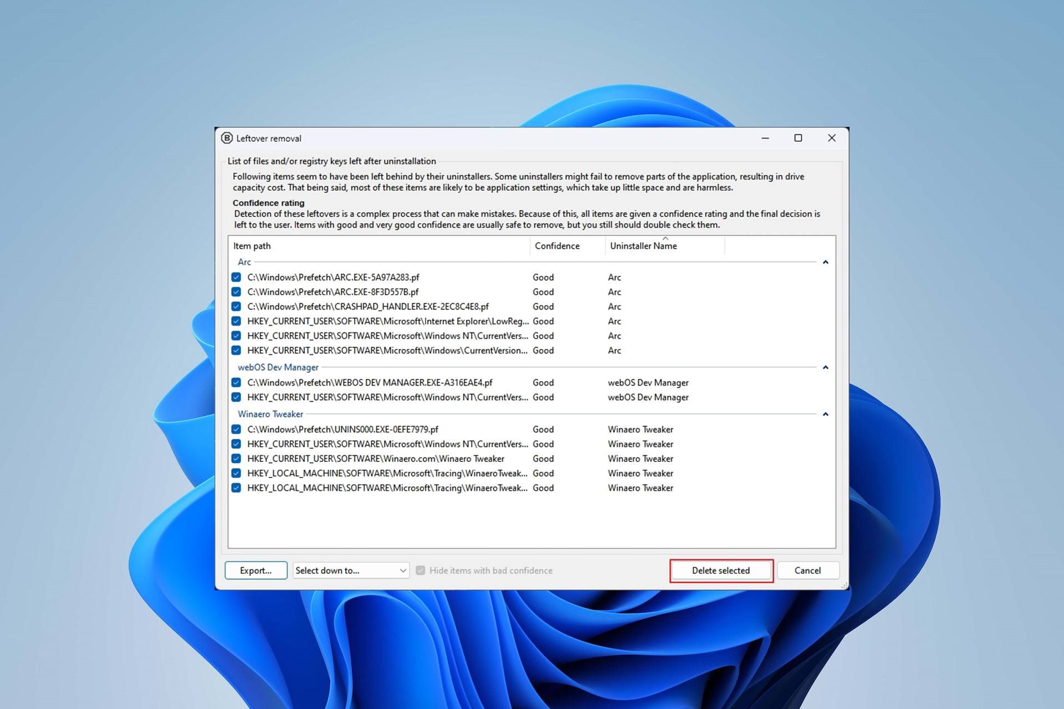
Task: Minimize the Leftover removal window
Action: [765, 138]
